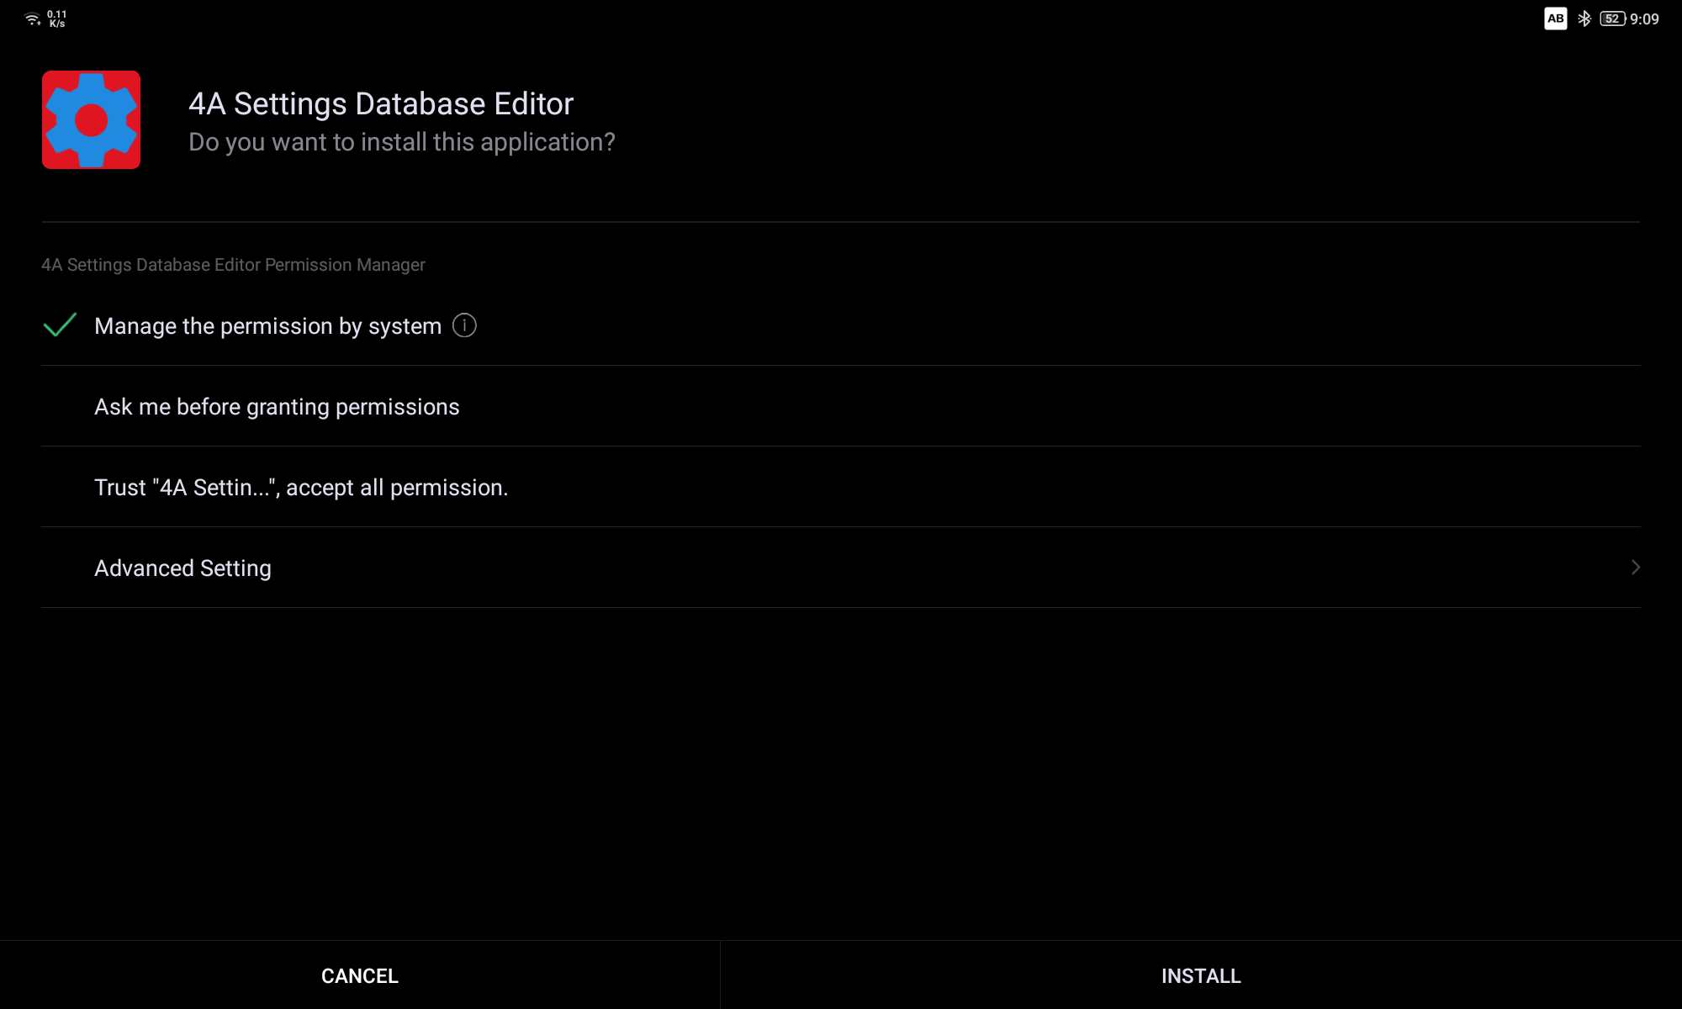This screenshot has width=1682, height=1009.
Task: Tap the Wi-Fi status icon
Action: coord(32,18)
